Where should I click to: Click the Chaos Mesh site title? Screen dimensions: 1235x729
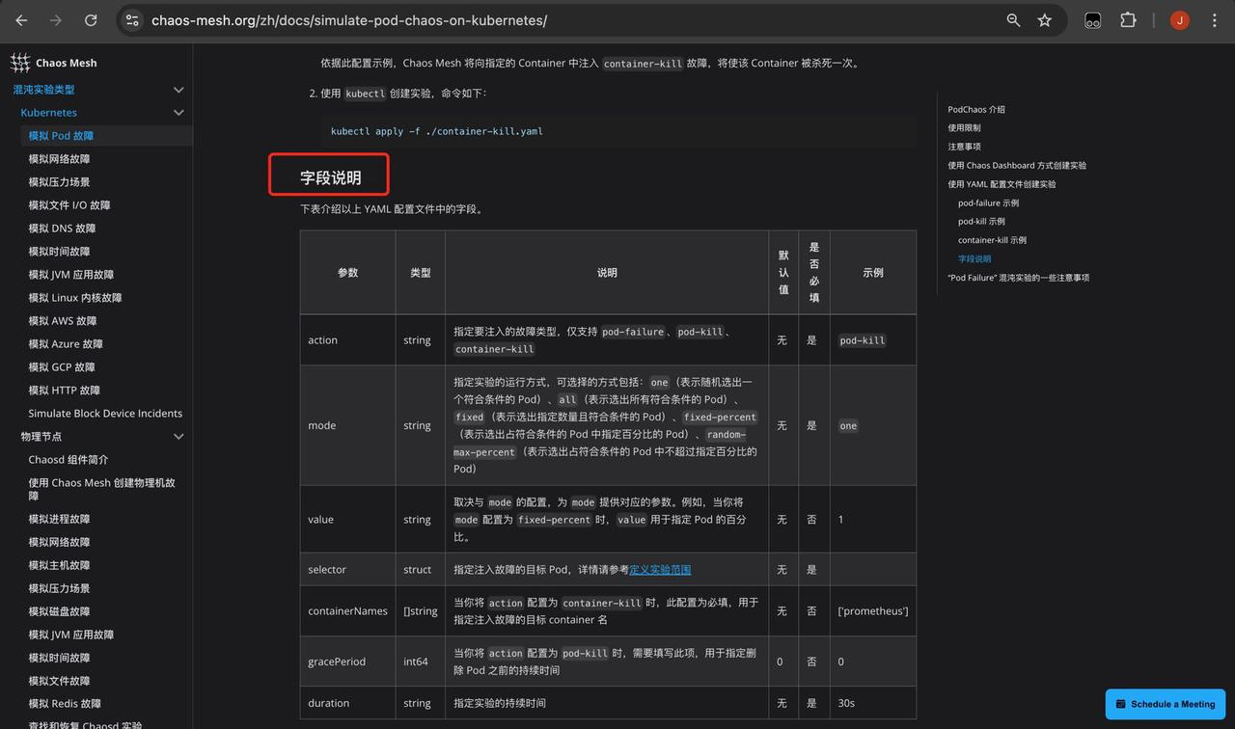[x=66, y=63]
